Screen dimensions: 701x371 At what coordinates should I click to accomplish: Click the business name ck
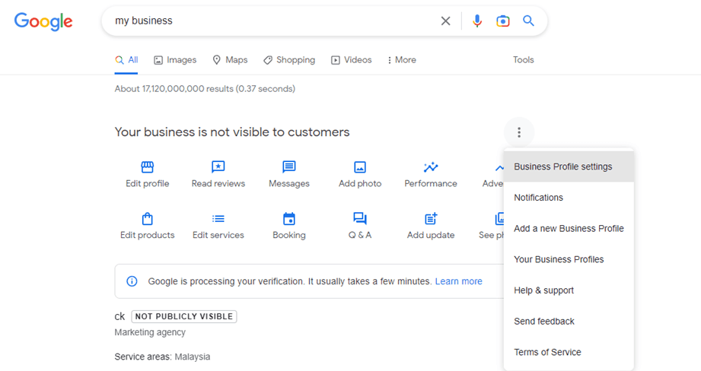[x=119, y=316]
